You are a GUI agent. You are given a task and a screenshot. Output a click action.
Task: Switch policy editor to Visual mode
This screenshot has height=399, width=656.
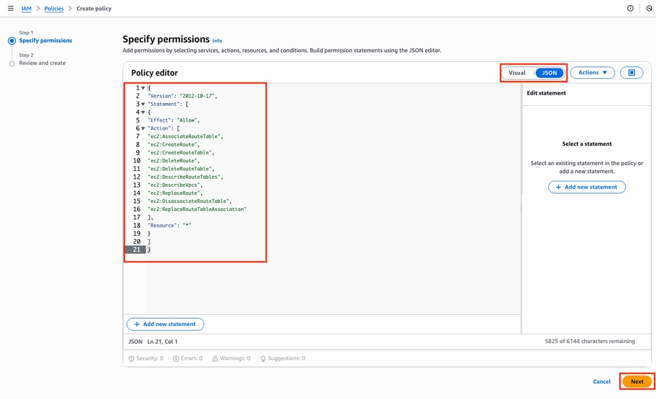tap(517, 73)
